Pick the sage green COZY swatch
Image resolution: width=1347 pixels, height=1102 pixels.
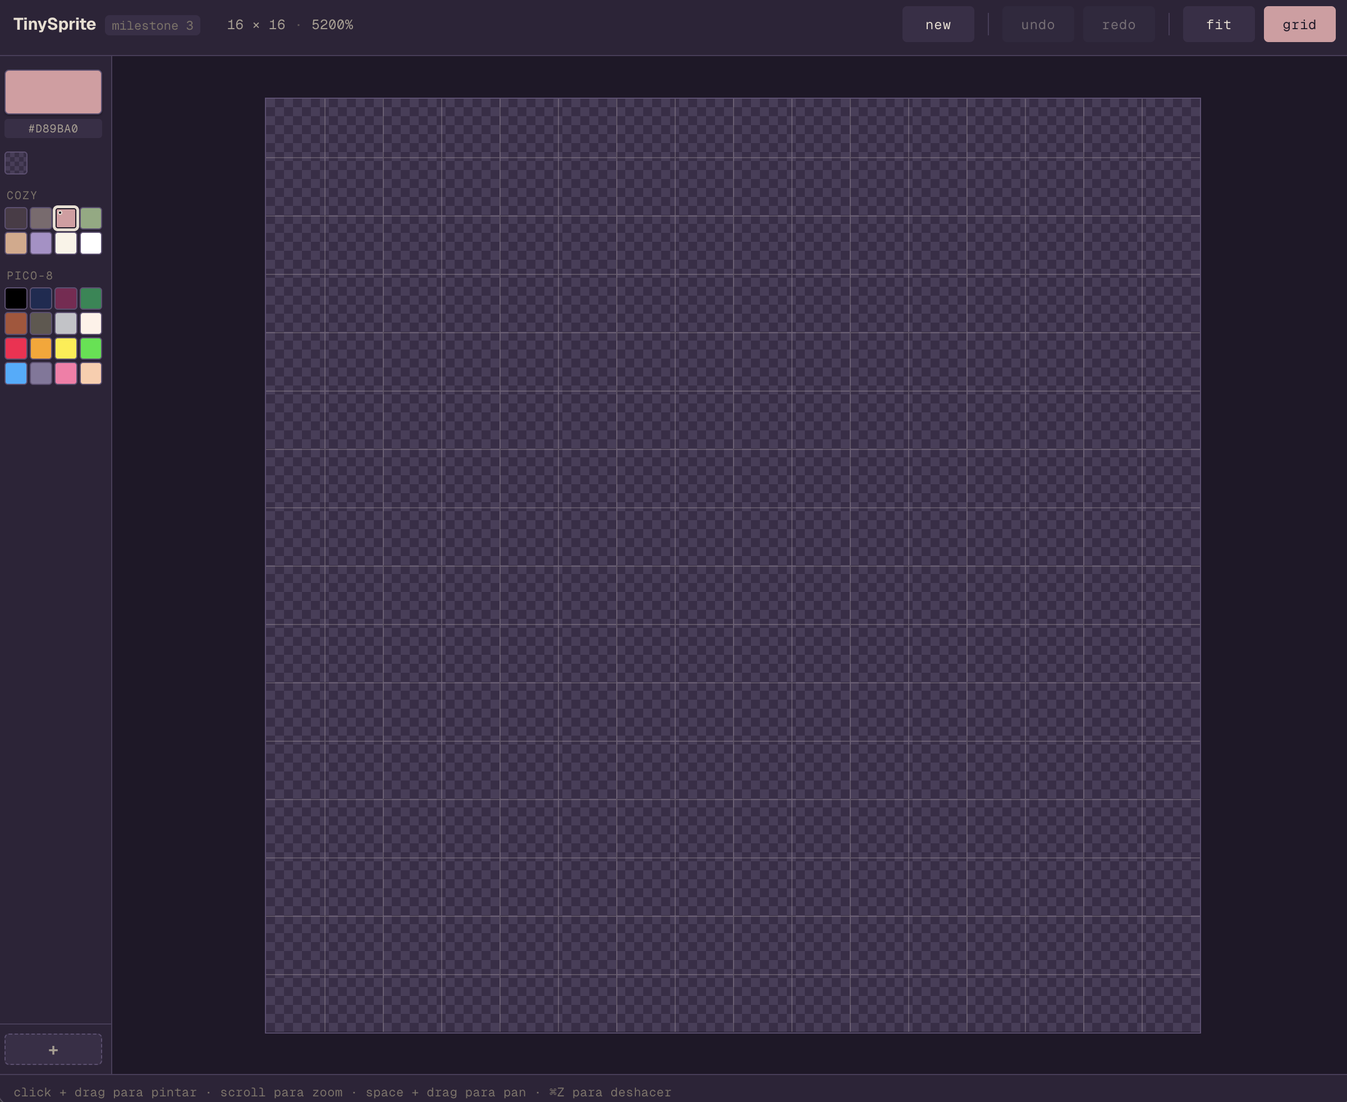point(91,218)
